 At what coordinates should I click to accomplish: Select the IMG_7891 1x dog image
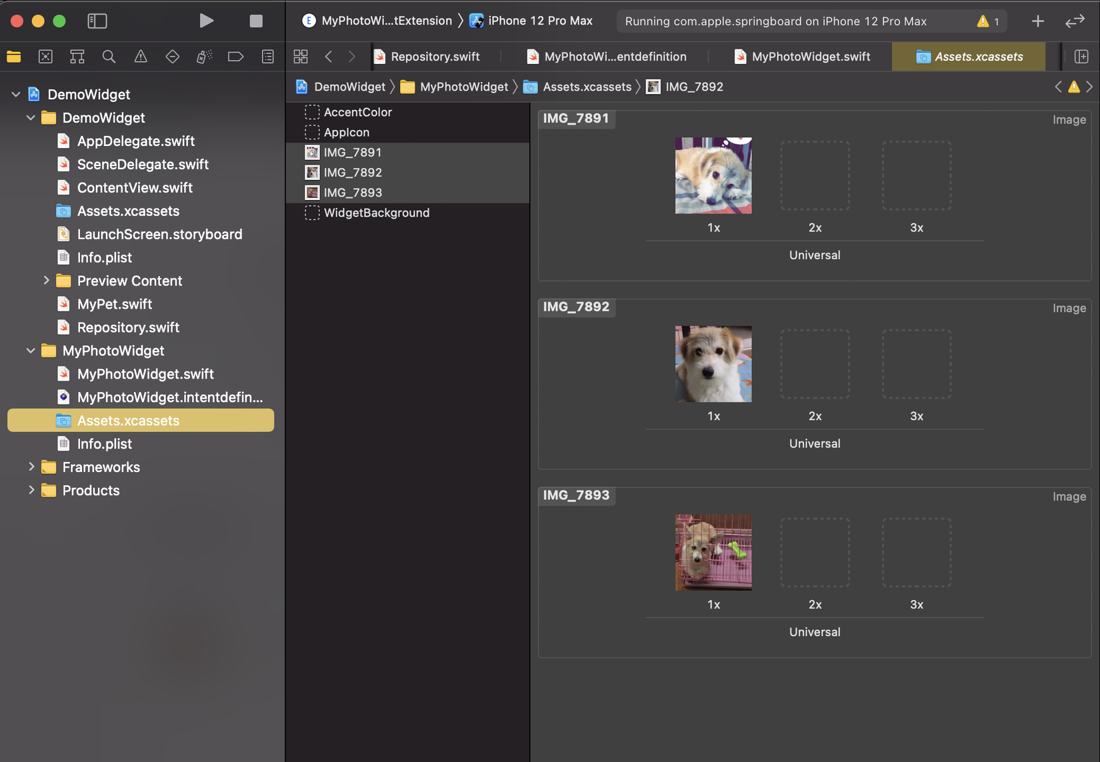point(713,176)
